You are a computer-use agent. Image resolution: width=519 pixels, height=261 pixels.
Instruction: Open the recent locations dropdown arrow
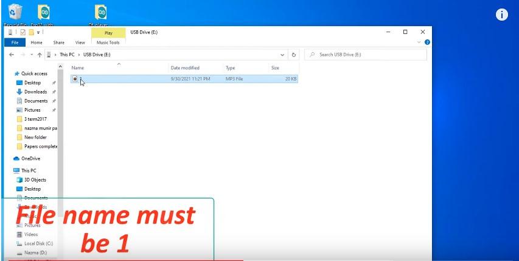pyautogui.click(x=32, y=55)
